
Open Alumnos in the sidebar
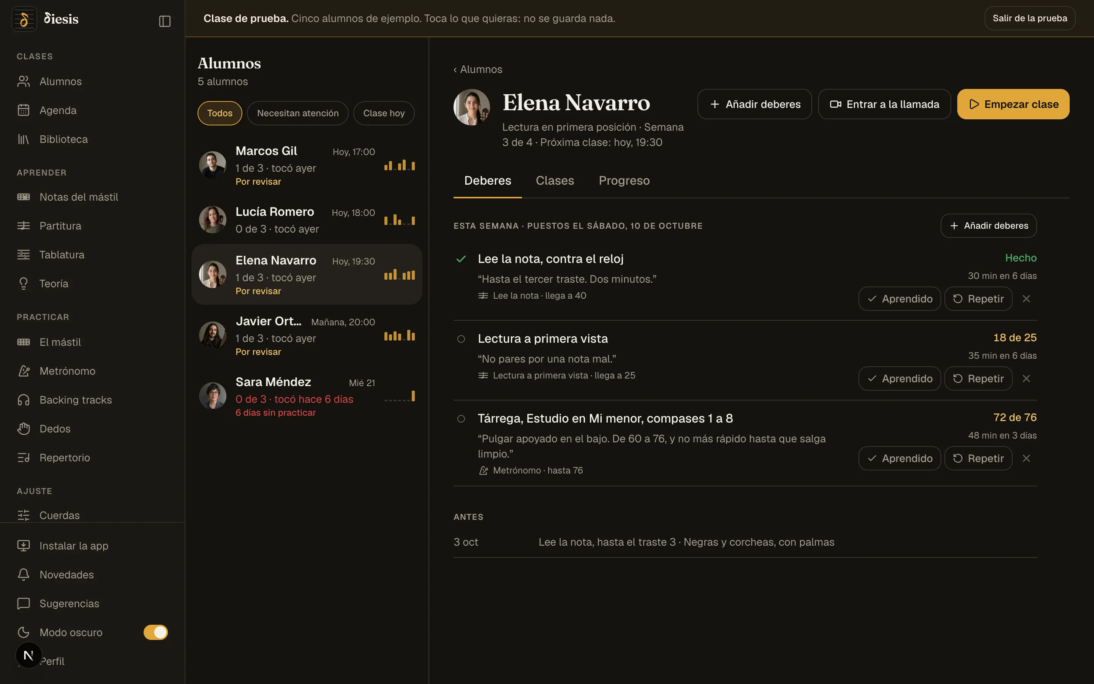(92, 81)
